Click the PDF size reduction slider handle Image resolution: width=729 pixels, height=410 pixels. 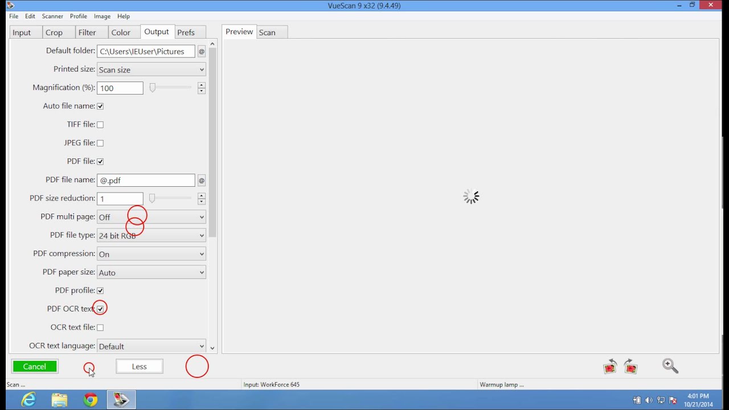(x=152, y=198)
